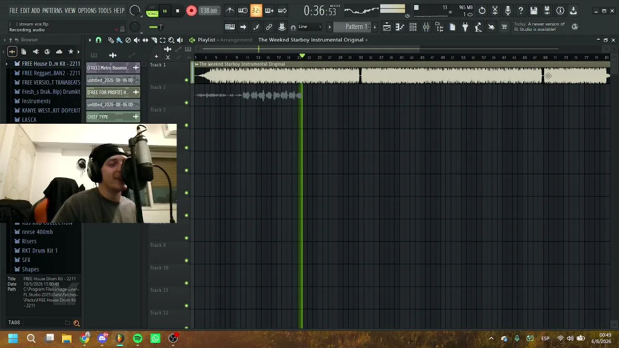Image resolution: width=619 pixels, height=348 pixels.
Task: Open the Channel rack icon
Action: 413,27
